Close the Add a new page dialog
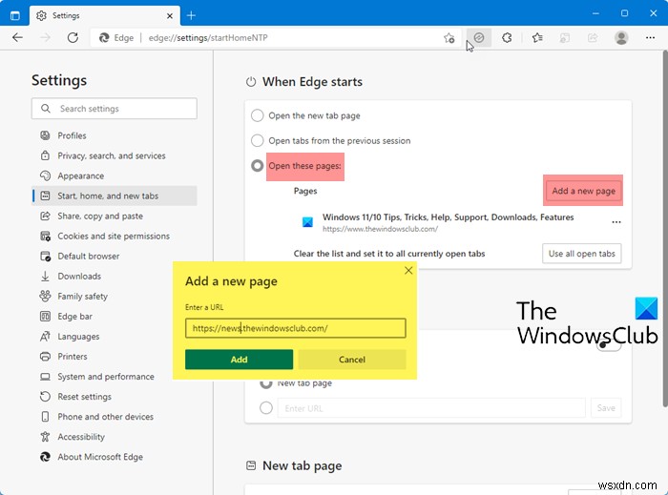This screenshot has height=495, width=668. click(408, 270)
